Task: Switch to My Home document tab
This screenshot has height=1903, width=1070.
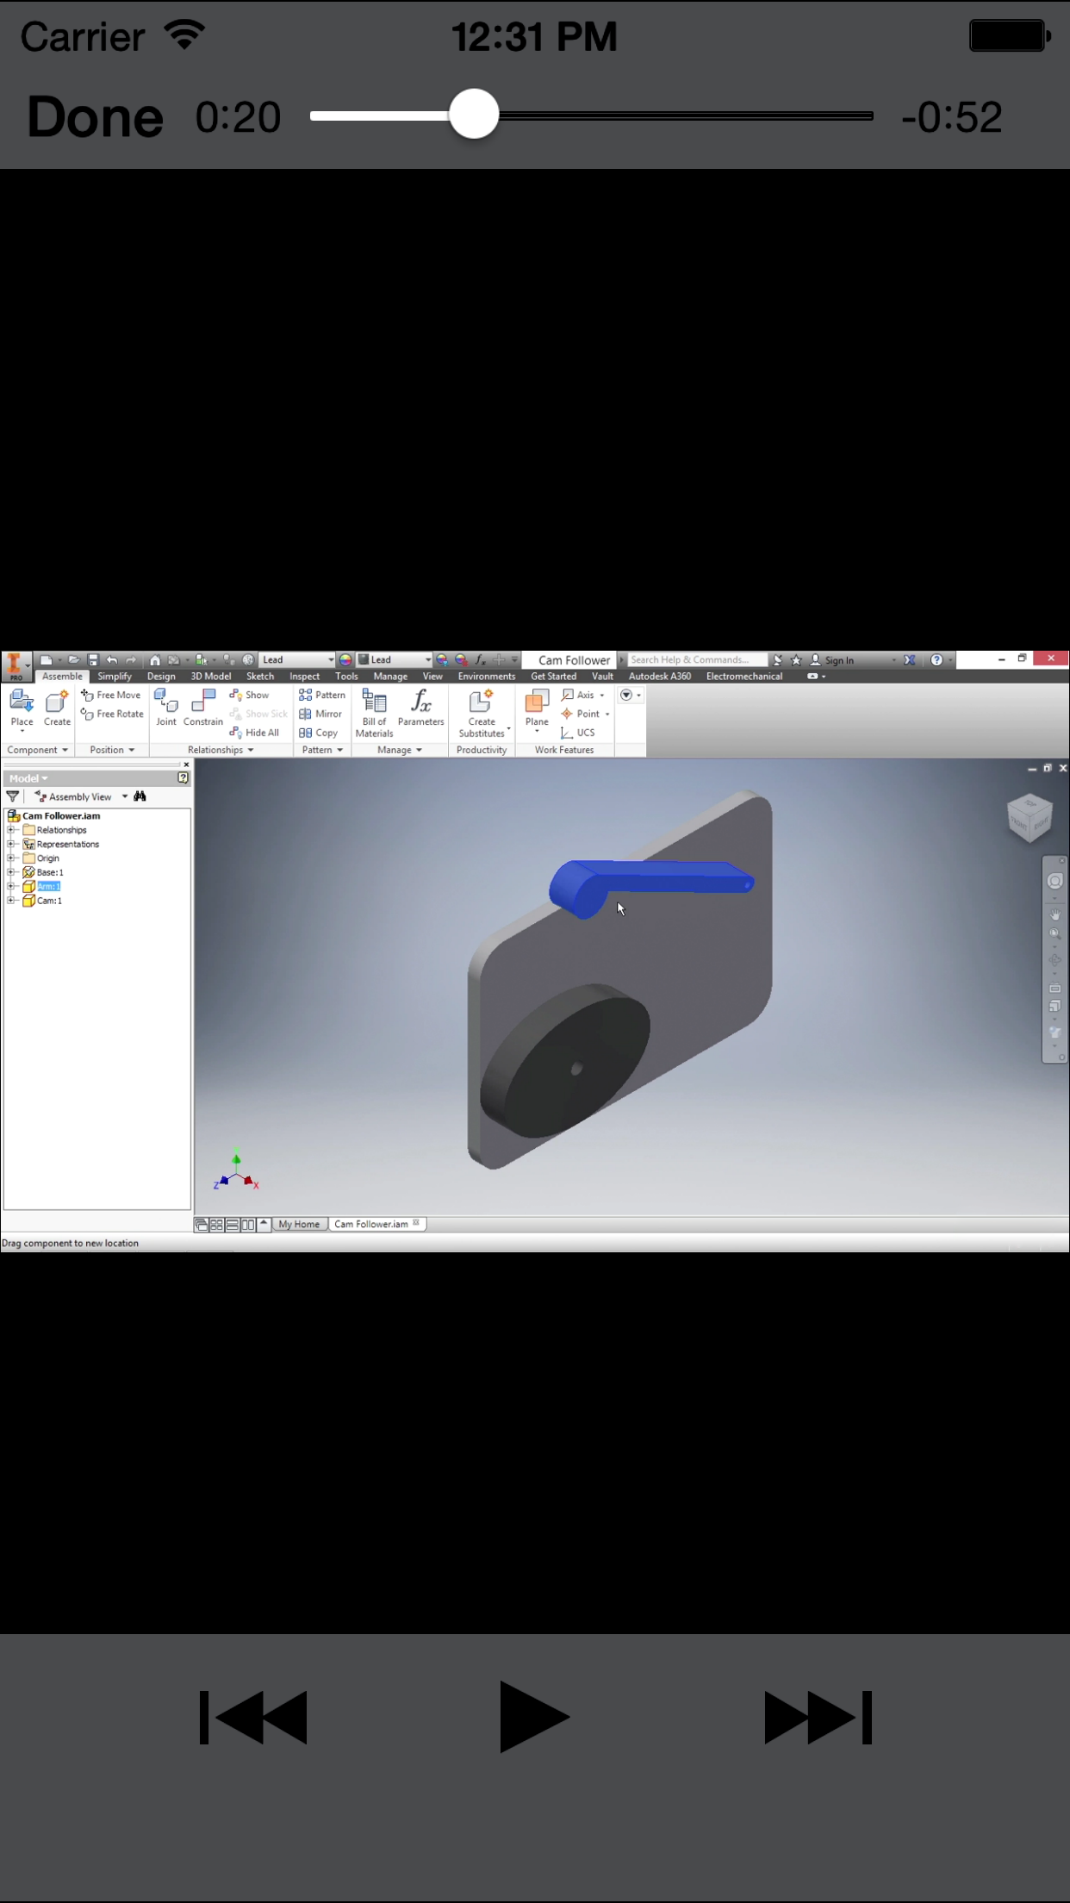Action: click(x=299, y=1224)
